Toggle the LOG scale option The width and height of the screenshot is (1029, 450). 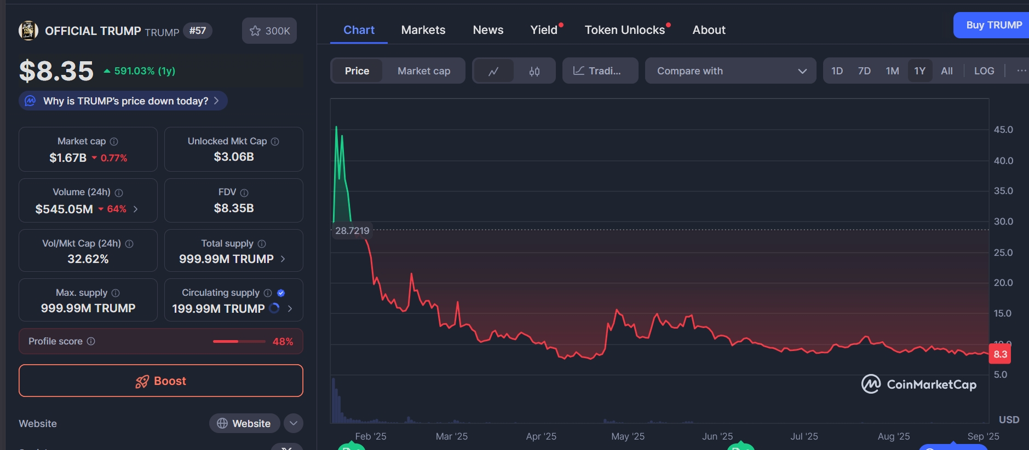(984, 71)
